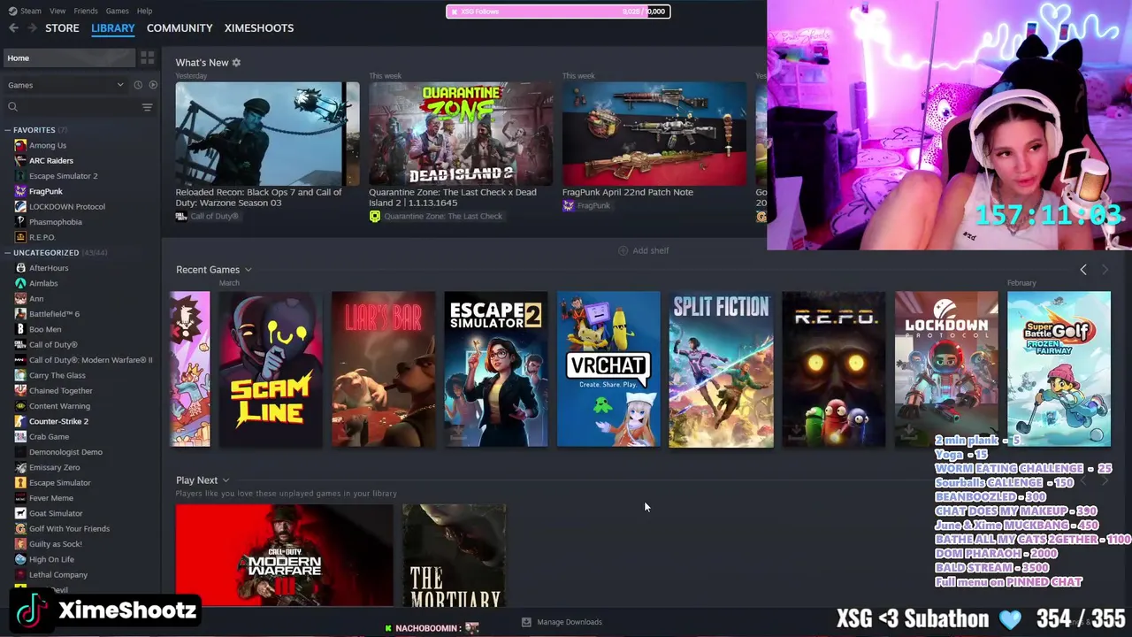The width and height of the screenshot is (1132, 637).
Task: Collapse the UNCATEGORIZED category
Action: coord(7,253)
